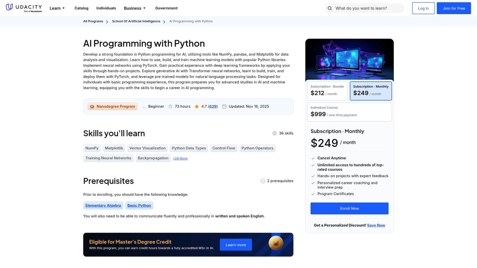Click the Save Now discount link
This screenshot has height=268, width=477.
pyautogui.click(x=376, y=226)
